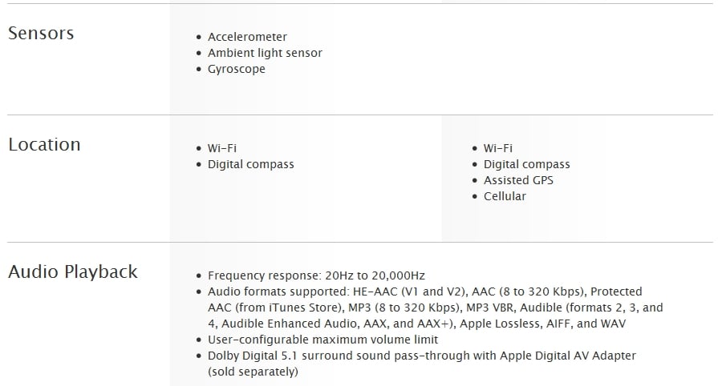Click Digital compass in right Location column
The height and width of the screenshot is (386, 718).
(526, 164)
